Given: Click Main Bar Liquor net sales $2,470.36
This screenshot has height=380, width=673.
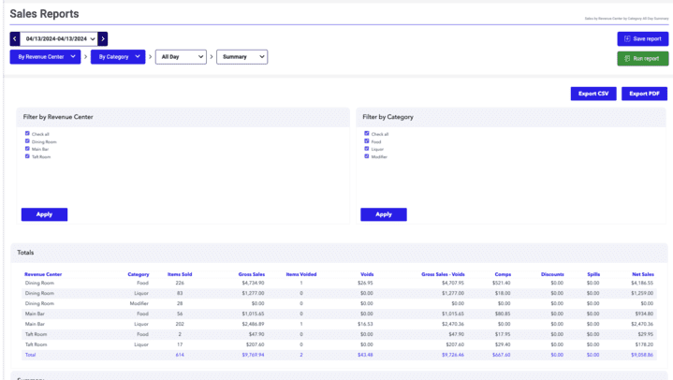Looking at the screenshot, I should [642, 324].
